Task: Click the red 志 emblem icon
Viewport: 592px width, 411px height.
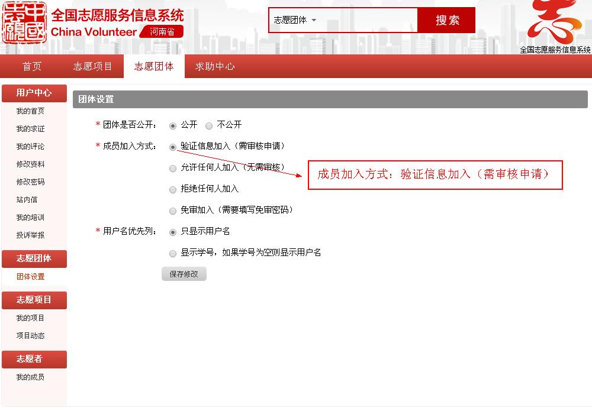Action: (x=554, y=22)
